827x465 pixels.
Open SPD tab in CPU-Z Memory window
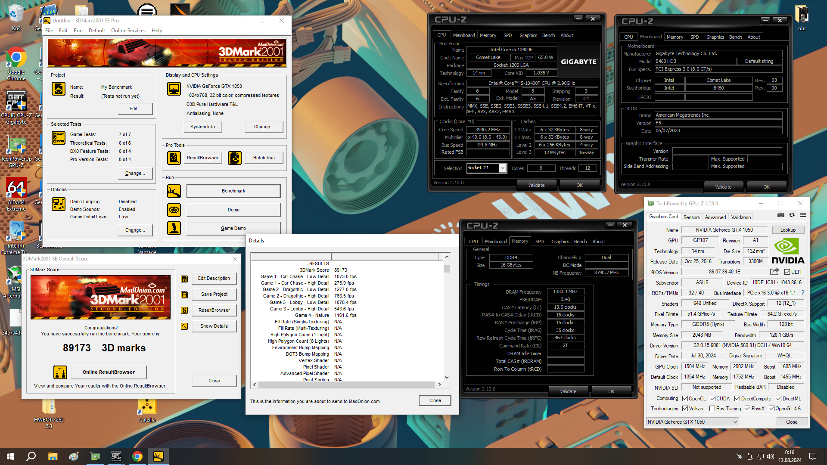(x=539, y=242)
